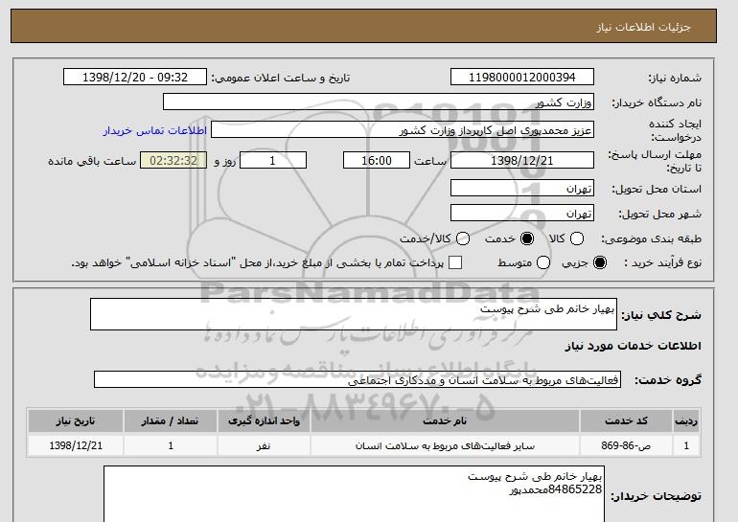
Task: Click the توضیحات خریدار text area
Action: 354,494
